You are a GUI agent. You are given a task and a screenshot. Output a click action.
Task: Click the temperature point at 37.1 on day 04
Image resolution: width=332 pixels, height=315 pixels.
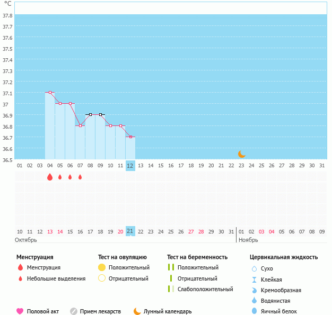point(50,93)
